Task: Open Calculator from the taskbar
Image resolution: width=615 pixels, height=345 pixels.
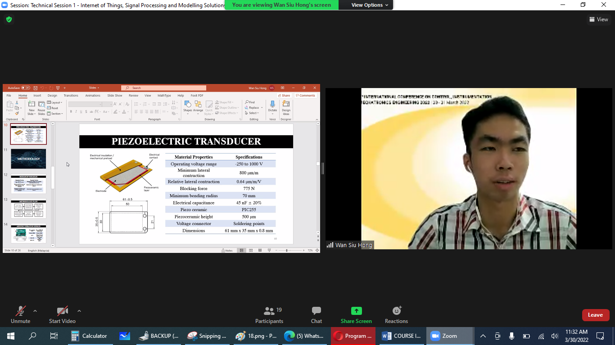Action: click(89, 336)
